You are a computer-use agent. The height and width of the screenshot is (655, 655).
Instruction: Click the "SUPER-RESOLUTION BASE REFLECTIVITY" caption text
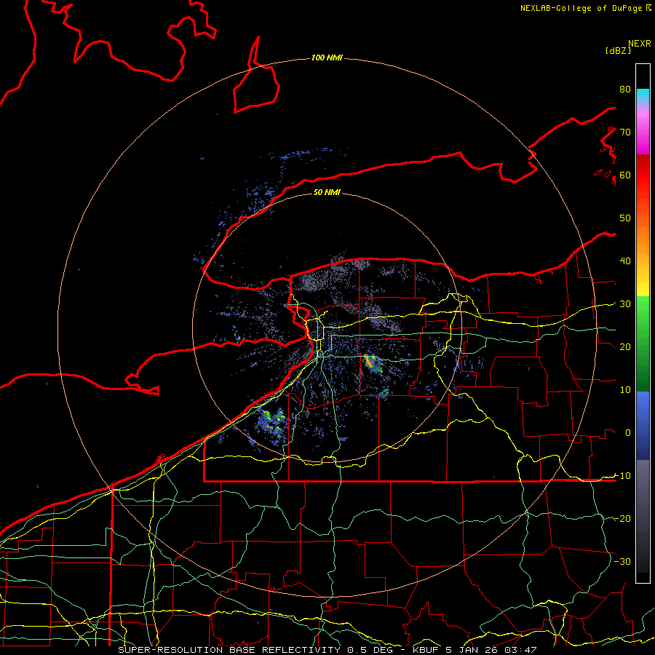[x=229, y=650]
